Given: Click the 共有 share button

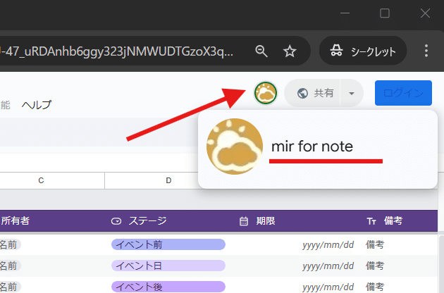Looking at the screenshot, I should pos(315,93).
